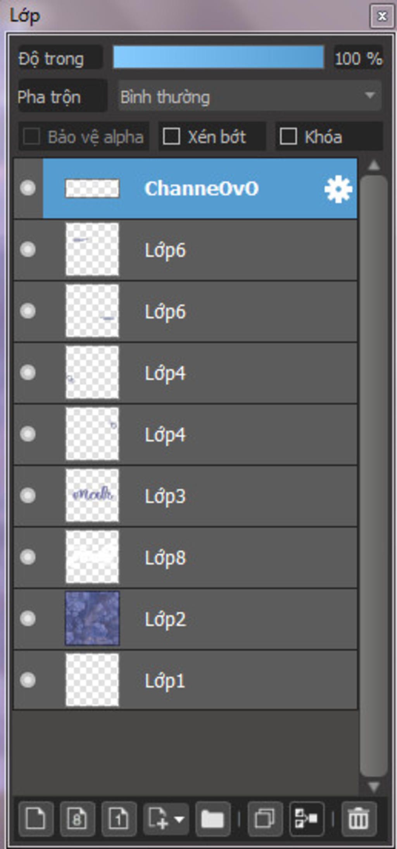Enable the Xén bớt checkbox
The height and width of the screenshot is (849, 397).
pos(171,136)
